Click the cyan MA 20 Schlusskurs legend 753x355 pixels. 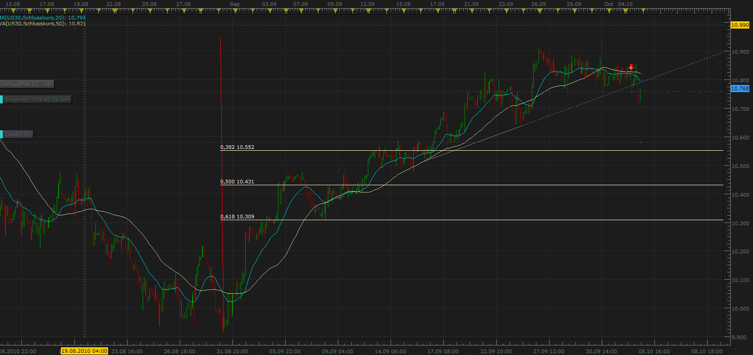43,18
